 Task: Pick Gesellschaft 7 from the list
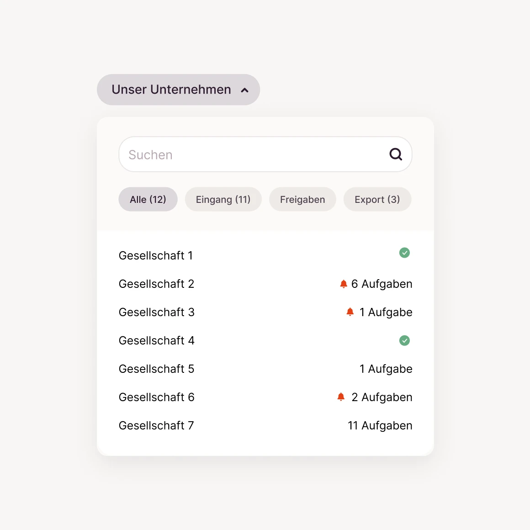156,425
